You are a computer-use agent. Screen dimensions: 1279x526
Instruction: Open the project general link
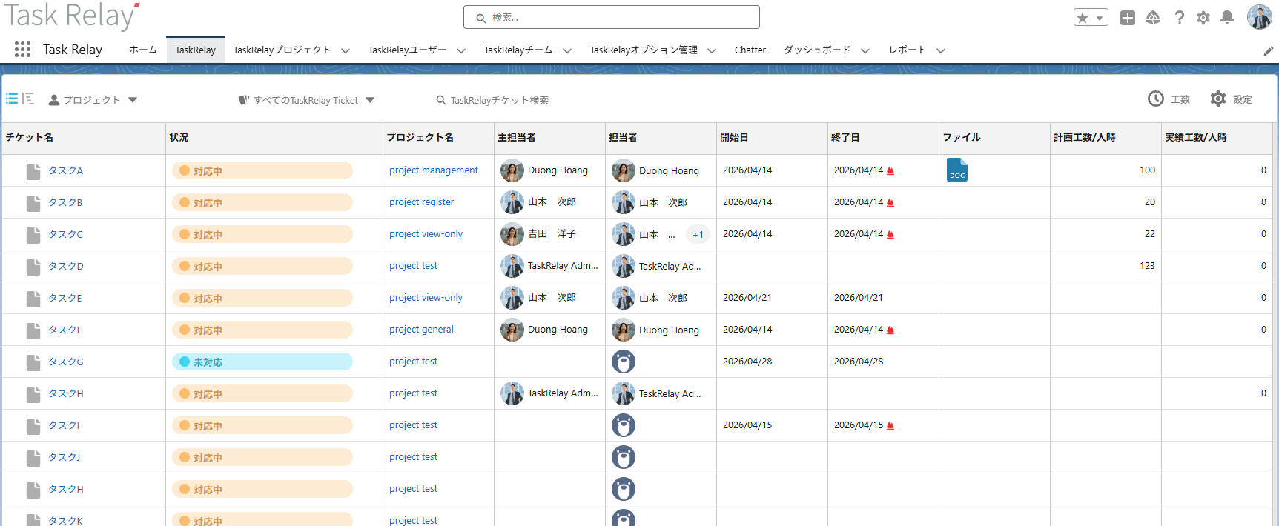click(421, 330)
